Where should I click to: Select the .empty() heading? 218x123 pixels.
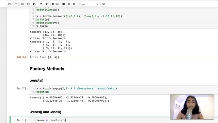pos(37,81)
